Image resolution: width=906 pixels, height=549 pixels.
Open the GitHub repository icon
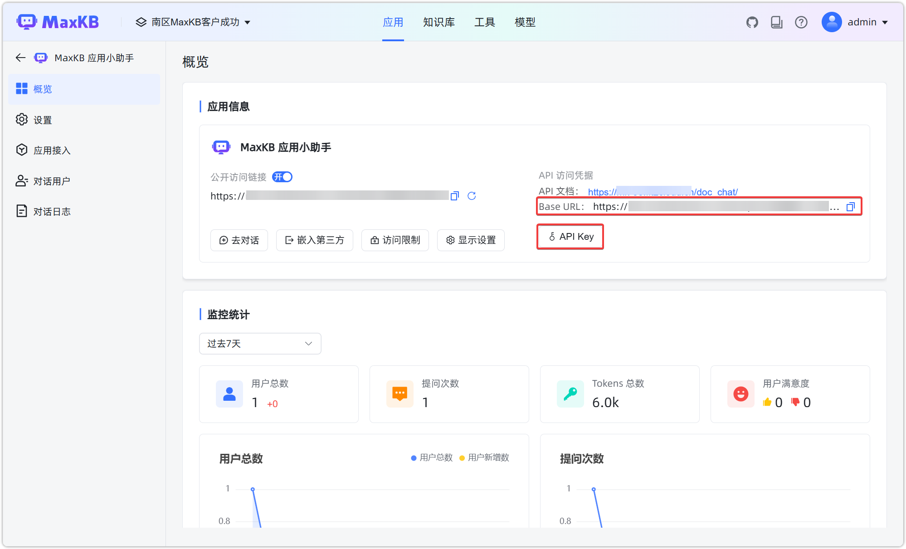pos(752,22)
